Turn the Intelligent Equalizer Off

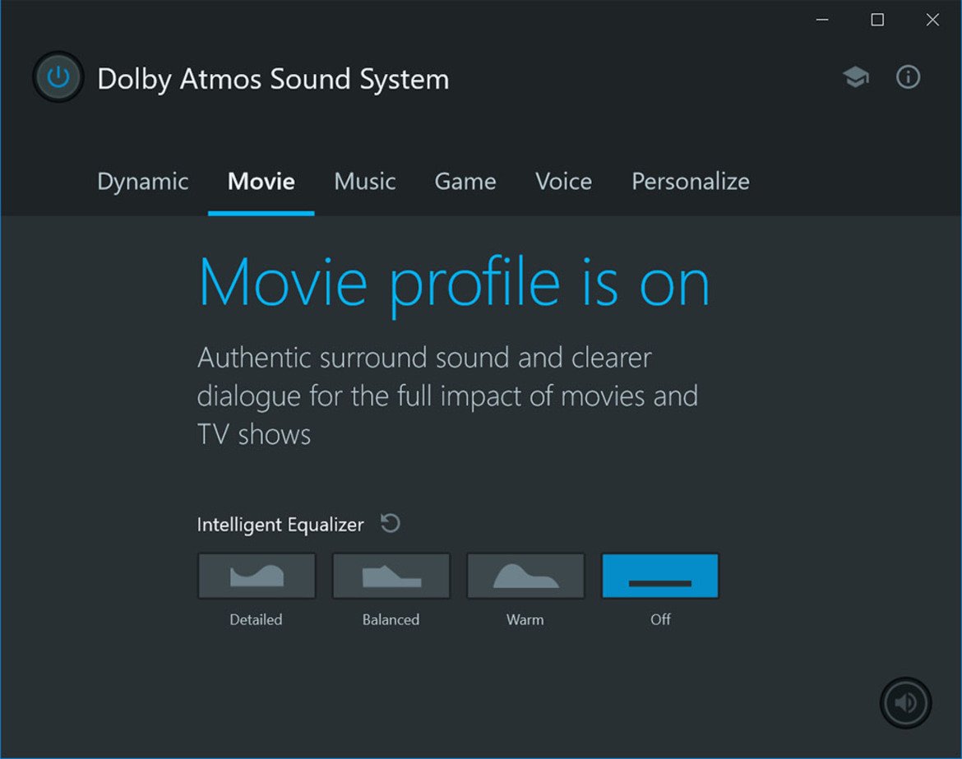(660, 576)
